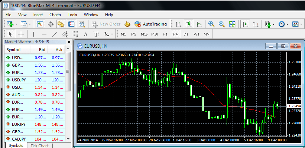Image resolution: width=305 pixels, height=148 pixels.
Task: Open the Profiles icon
Action: point(24,24)
